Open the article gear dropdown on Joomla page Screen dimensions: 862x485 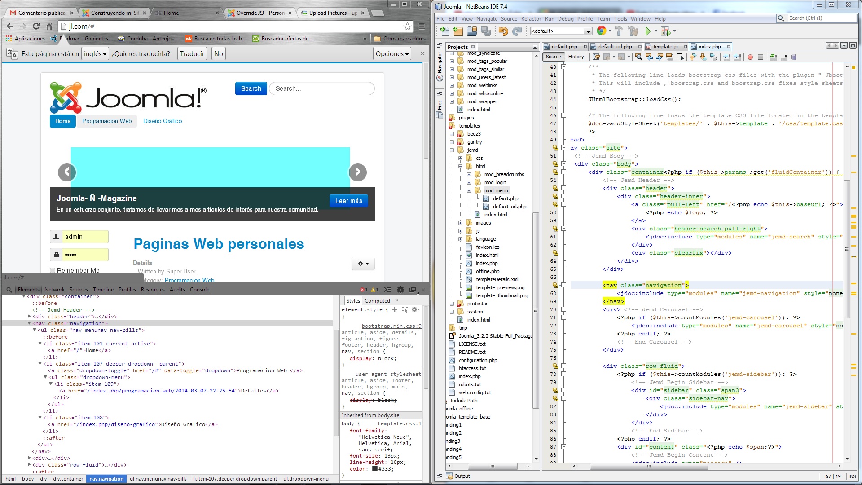[363, 264]
